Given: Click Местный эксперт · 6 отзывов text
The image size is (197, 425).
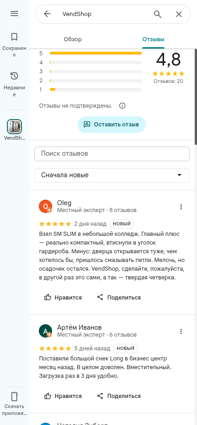Looking at the screenshot, I should click(x=97, y=334).
